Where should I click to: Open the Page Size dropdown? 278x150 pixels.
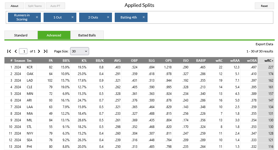point(79,51)
